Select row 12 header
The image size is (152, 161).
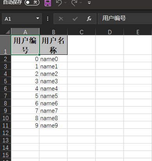(x=5, y=132)
